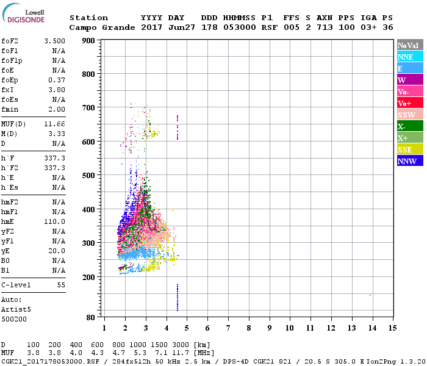Click the C-level value 55

61,285
